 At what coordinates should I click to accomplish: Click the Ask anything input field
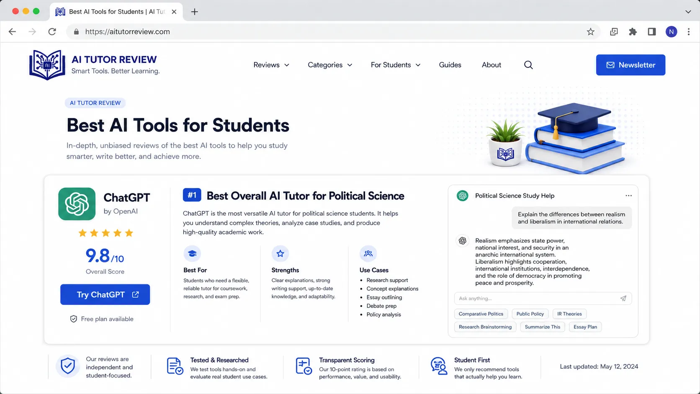(x=543, y=299)
